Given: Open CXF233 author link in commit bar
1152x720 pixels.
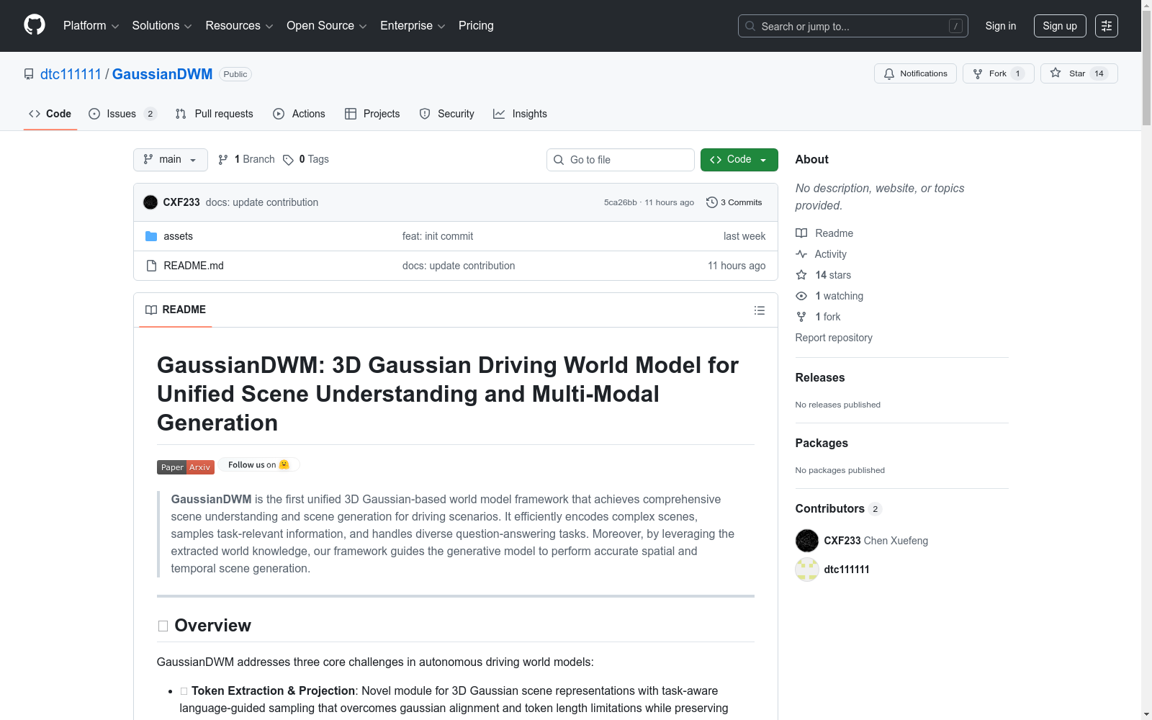Looking at the screenshot, I should click(181, 202).
